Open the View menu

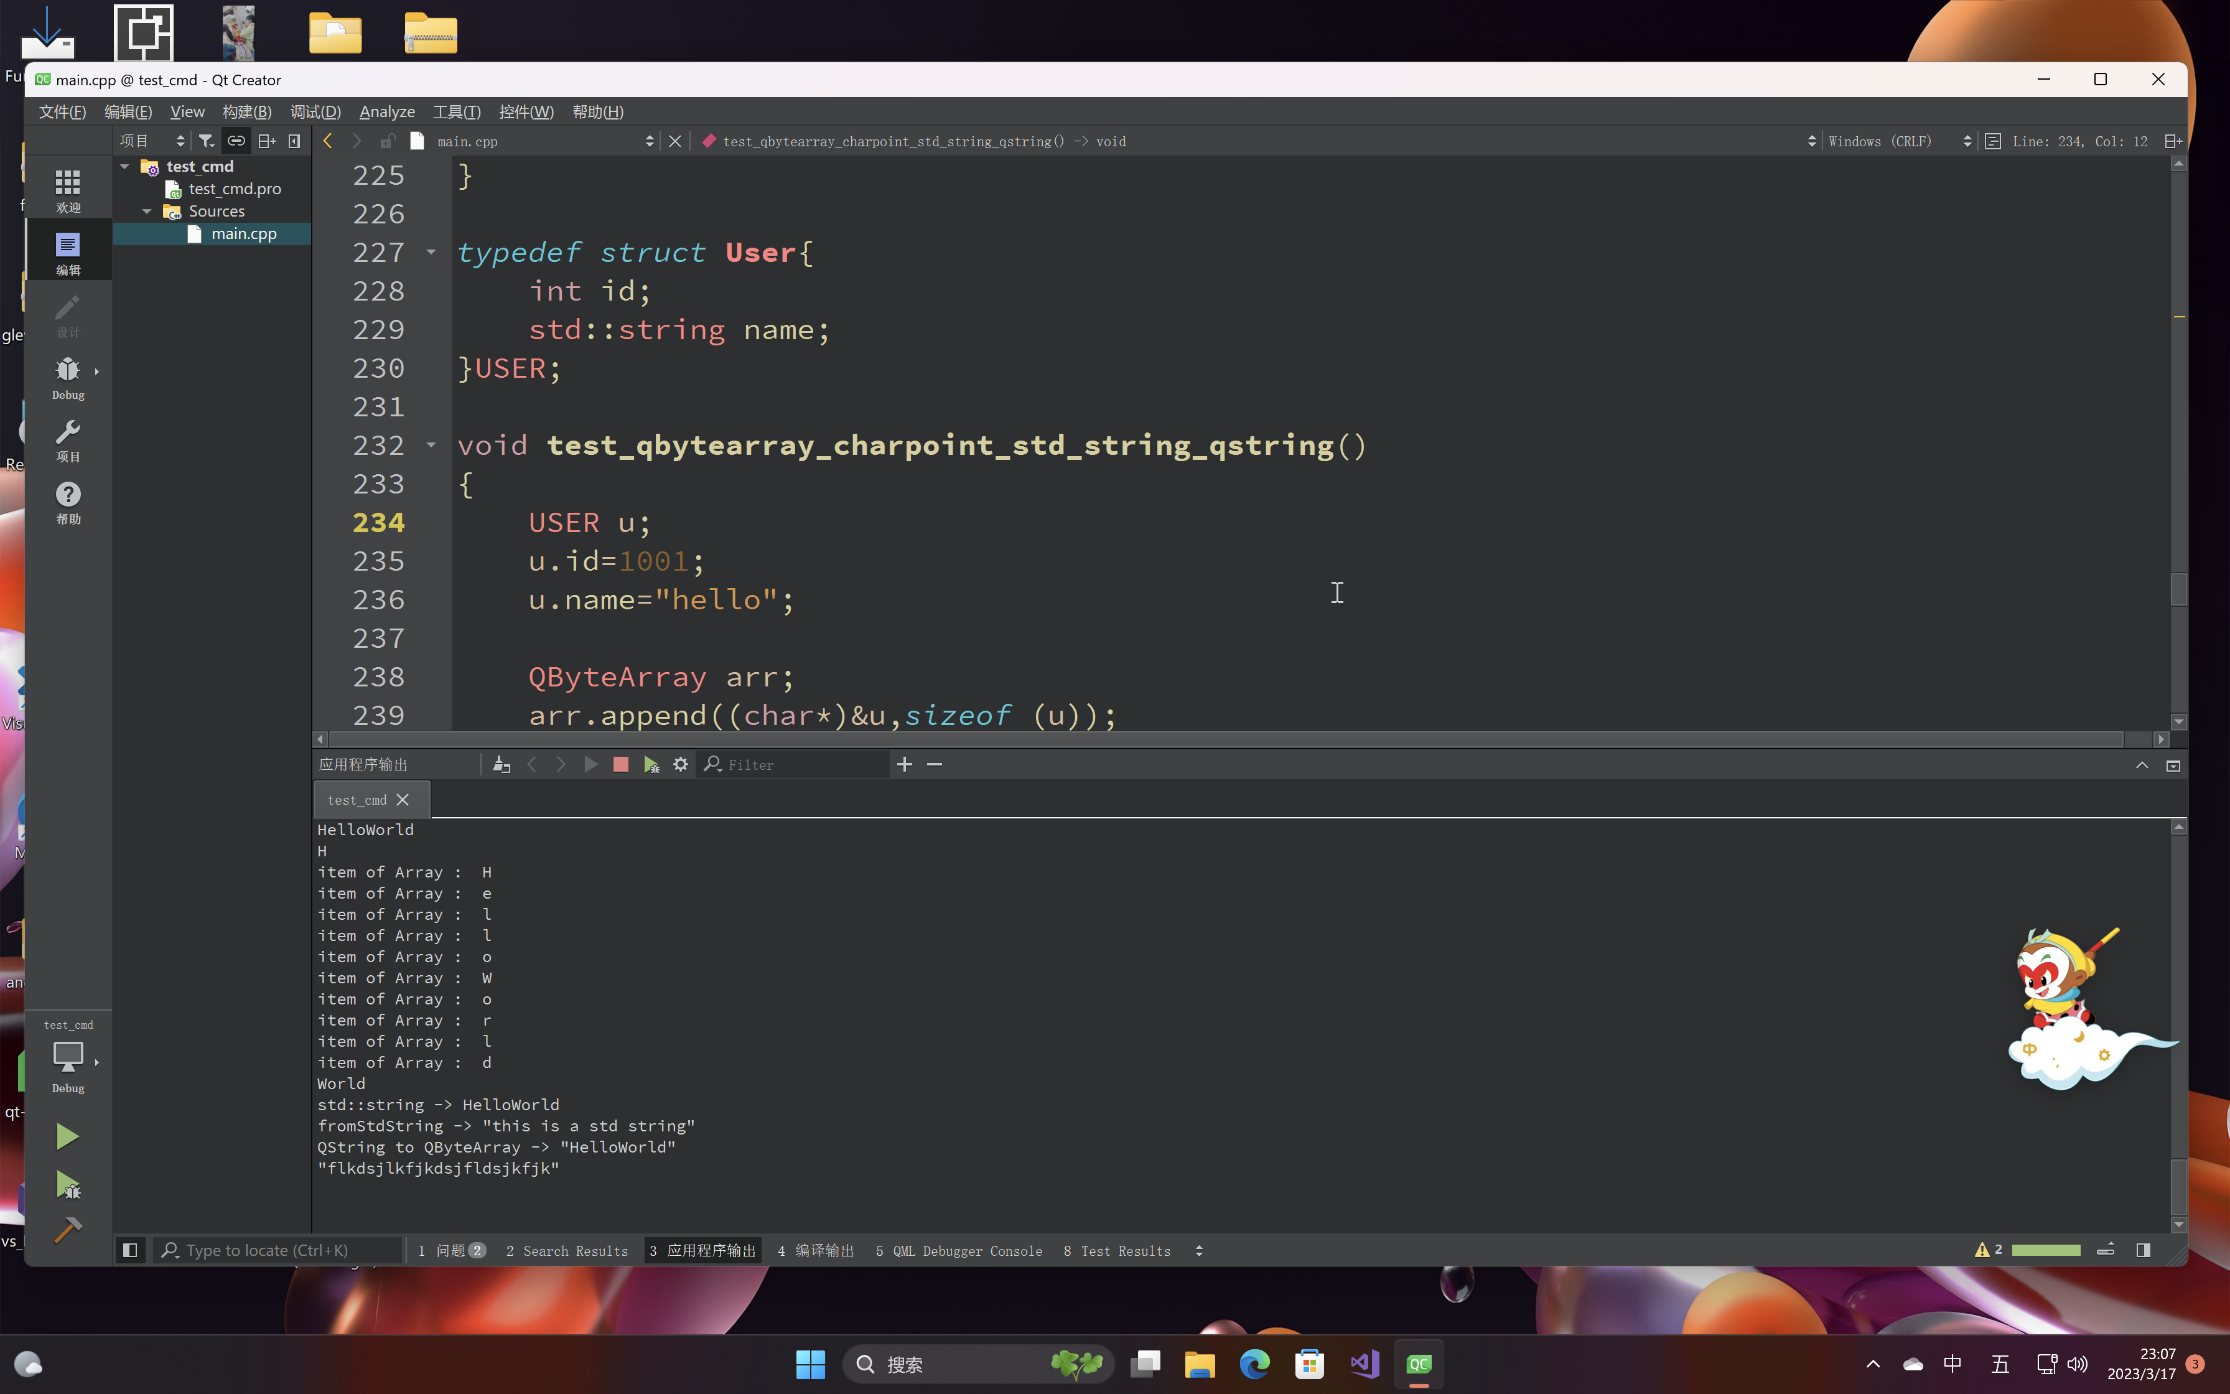[x=187, y=111]
